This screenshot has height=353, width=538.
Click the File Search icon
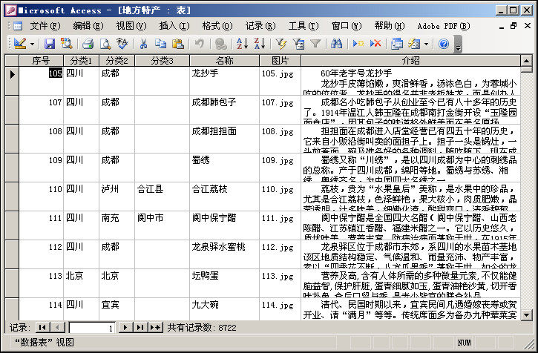tap(67, 44)
